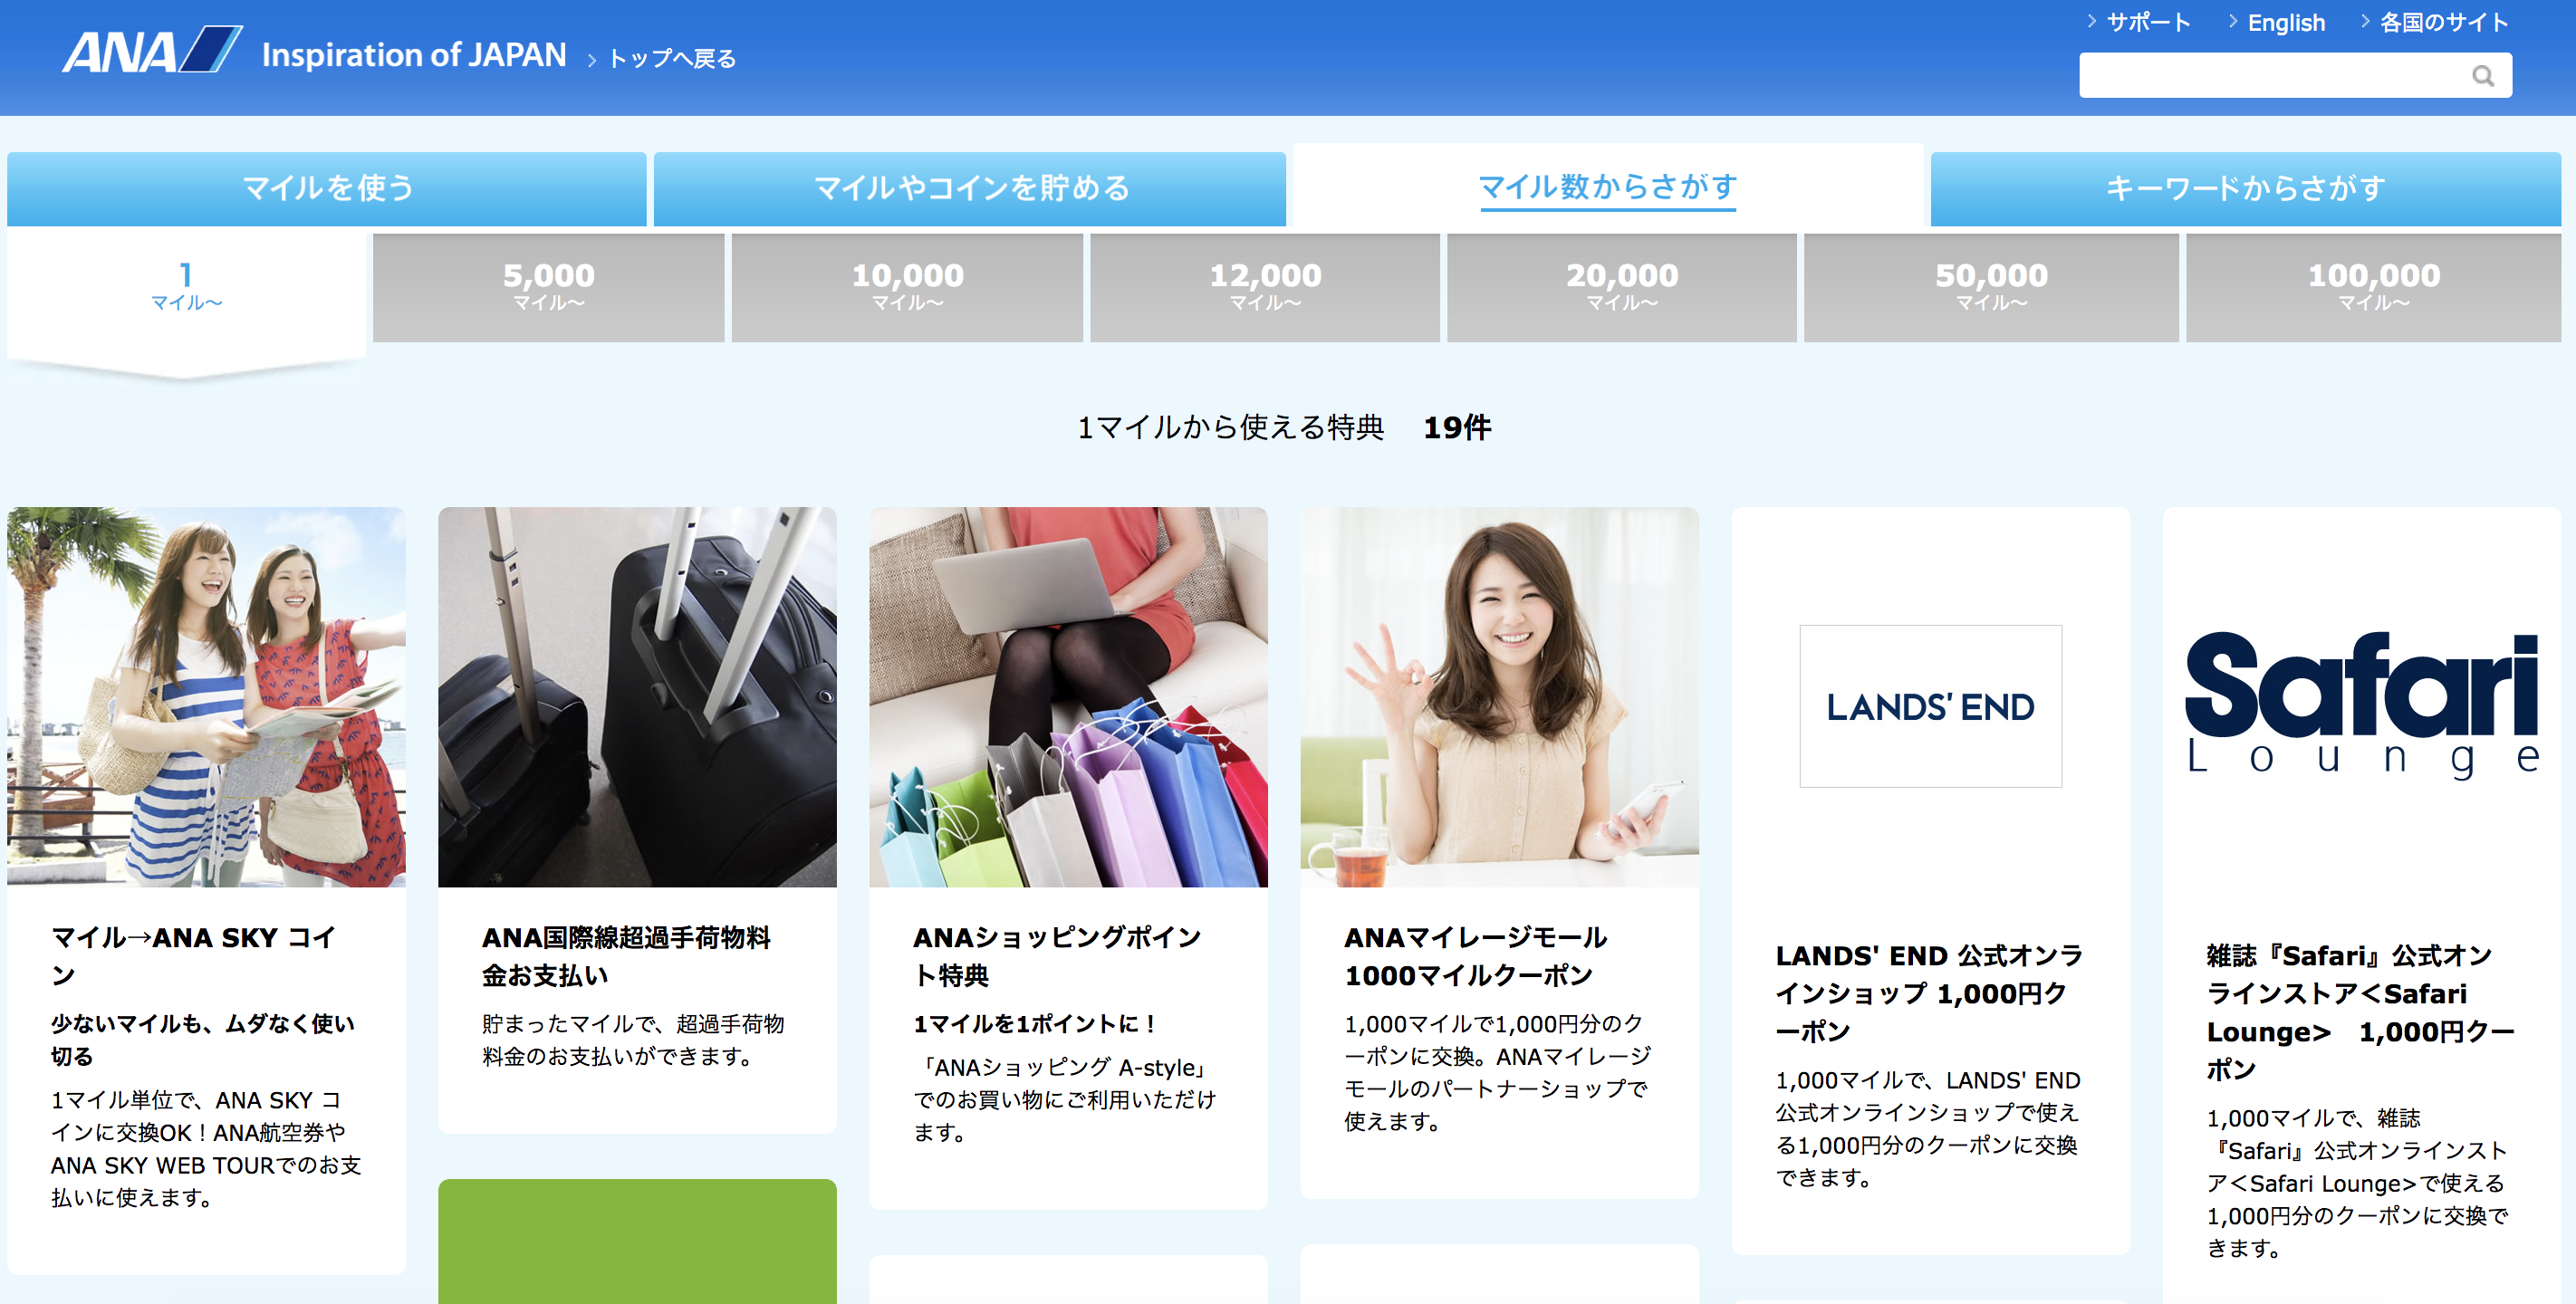
Task: Switch to マイルを使う tab
Action: coord(327,188)
